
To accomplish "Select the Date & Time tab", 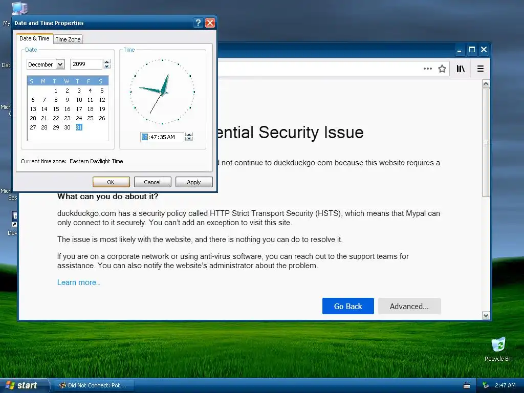I will (34, 38).
